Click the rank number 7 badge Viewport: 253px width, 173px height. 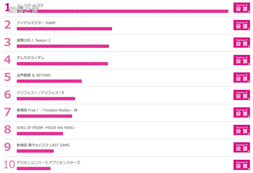point(8,112)
